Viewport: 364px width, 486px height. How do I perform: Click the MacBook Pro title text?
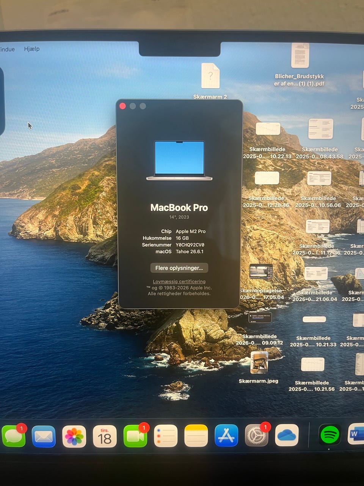coord(179,208)
